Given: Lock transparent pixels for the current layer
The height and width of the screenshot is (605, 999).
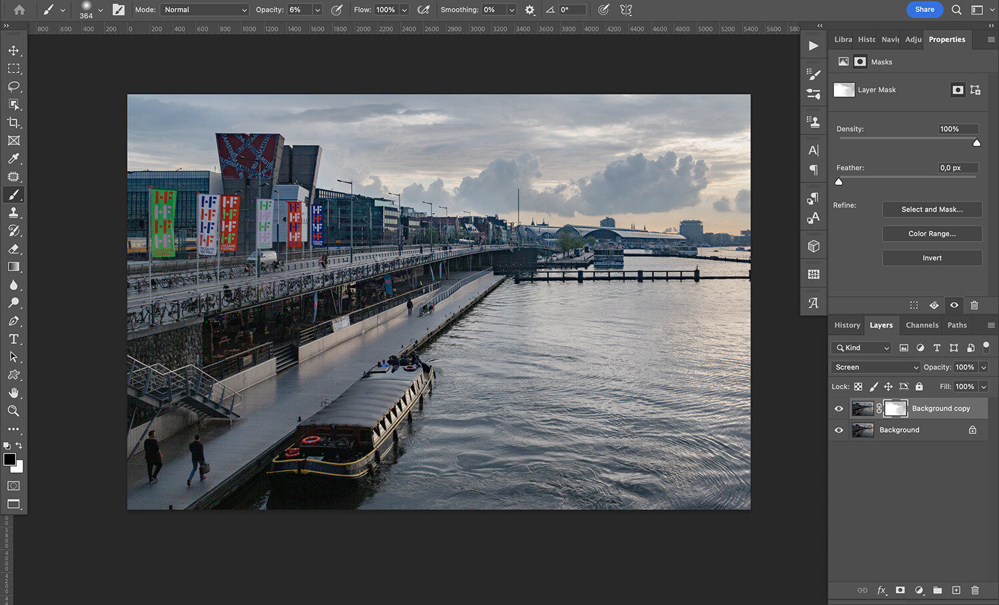Looking at the screenshot, I should tap(859, 386).
